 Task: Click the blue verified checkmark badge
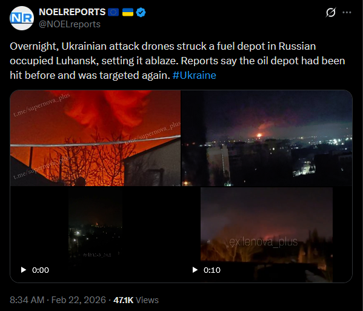point(141,12)
